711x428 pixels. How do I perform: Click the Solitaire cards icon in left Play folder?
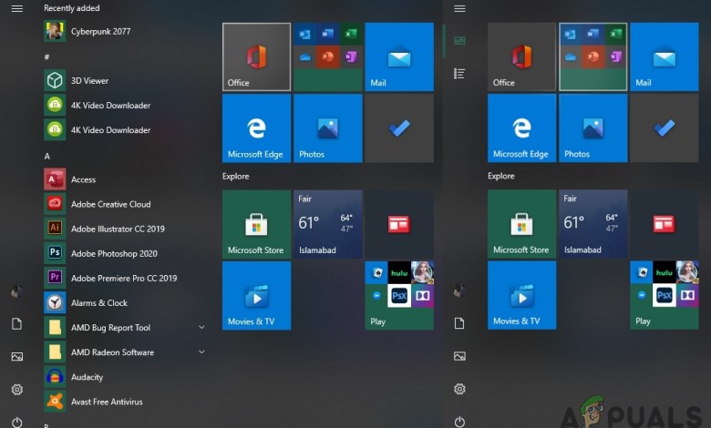pos(376,272)
